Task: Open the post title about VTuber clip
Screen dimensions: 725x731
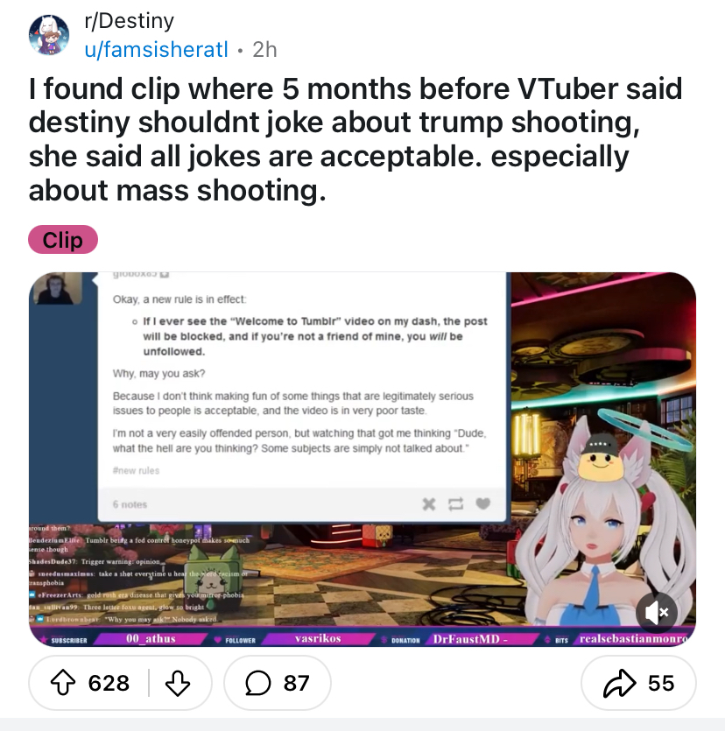Action: coord(355,139)
